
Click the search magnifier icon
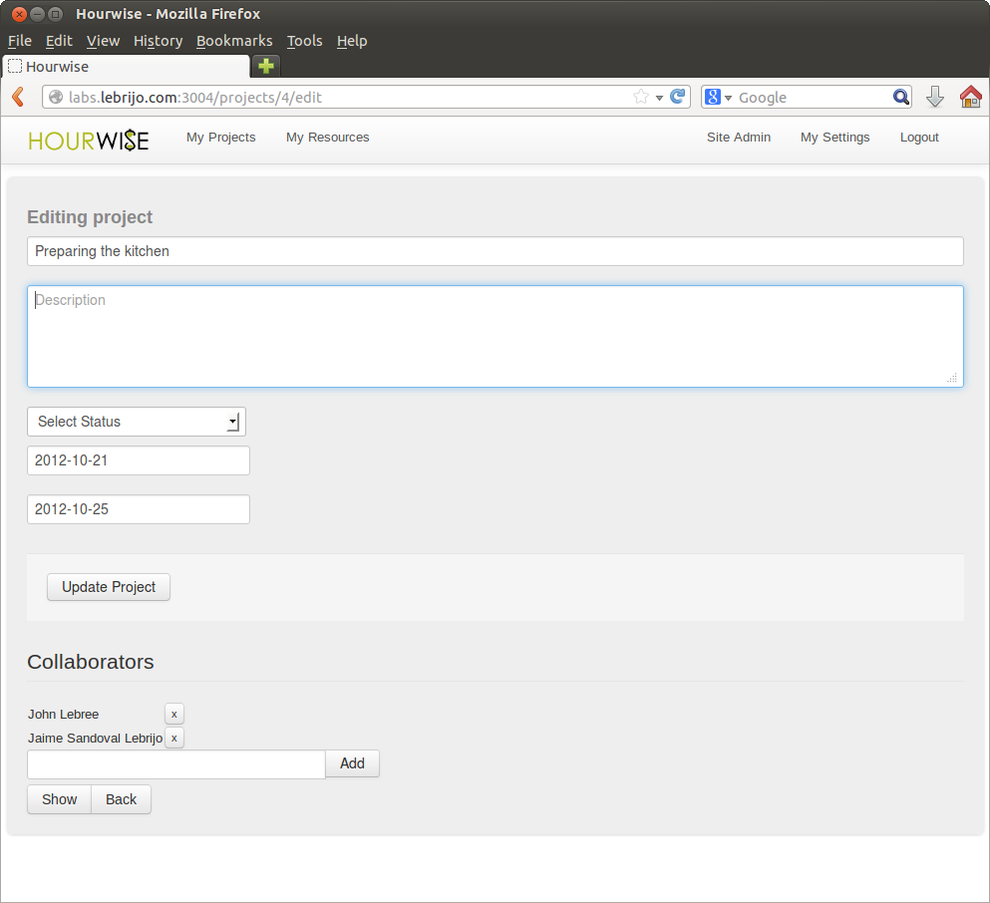pyautogui.click(x=901, y=97)
